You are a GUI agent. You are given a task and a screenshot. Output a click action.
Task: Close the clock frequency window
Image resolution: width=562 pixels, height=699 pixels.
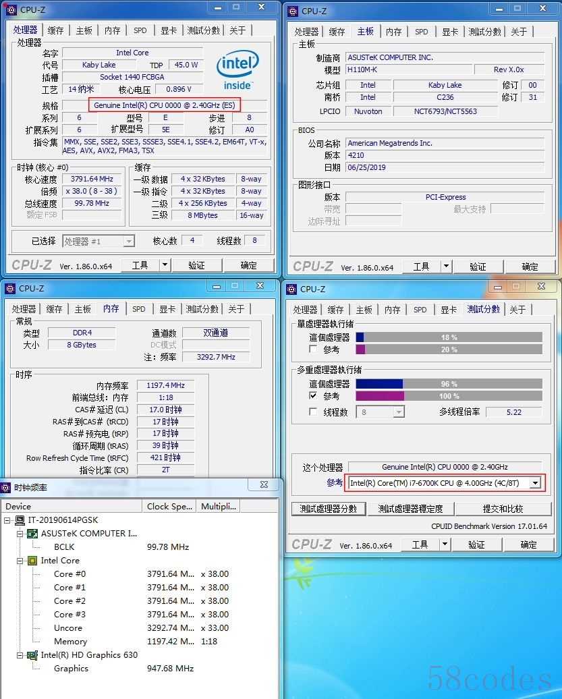(x=264, y=484)
